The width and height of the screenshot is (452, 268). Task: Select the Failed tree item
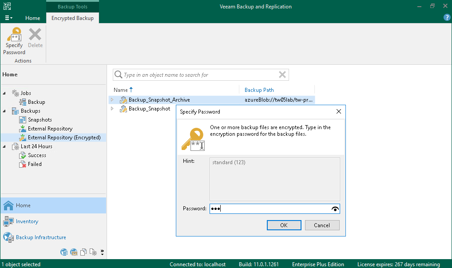[x=35, y=164]
